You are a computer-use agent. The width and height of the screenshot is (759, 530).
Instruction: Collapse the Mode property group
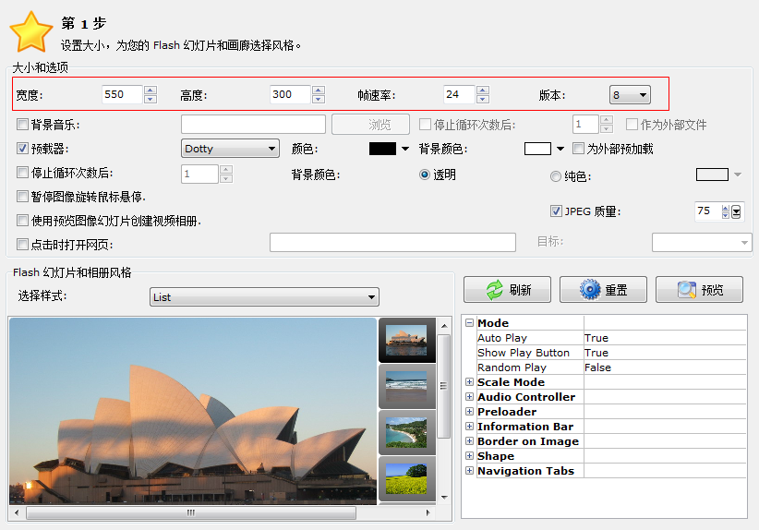(x=469, y=322)
